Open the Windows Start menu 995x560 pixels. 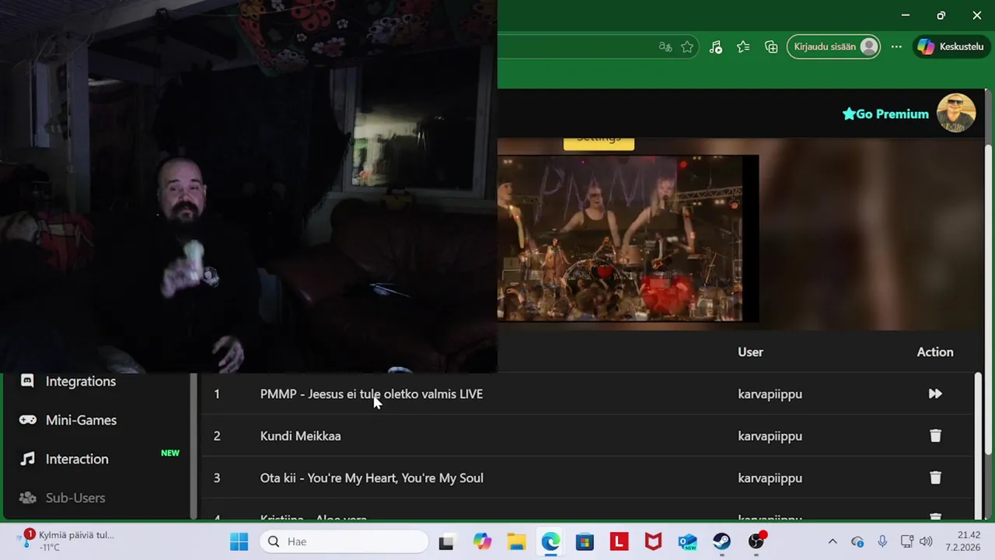pos(239,541)
